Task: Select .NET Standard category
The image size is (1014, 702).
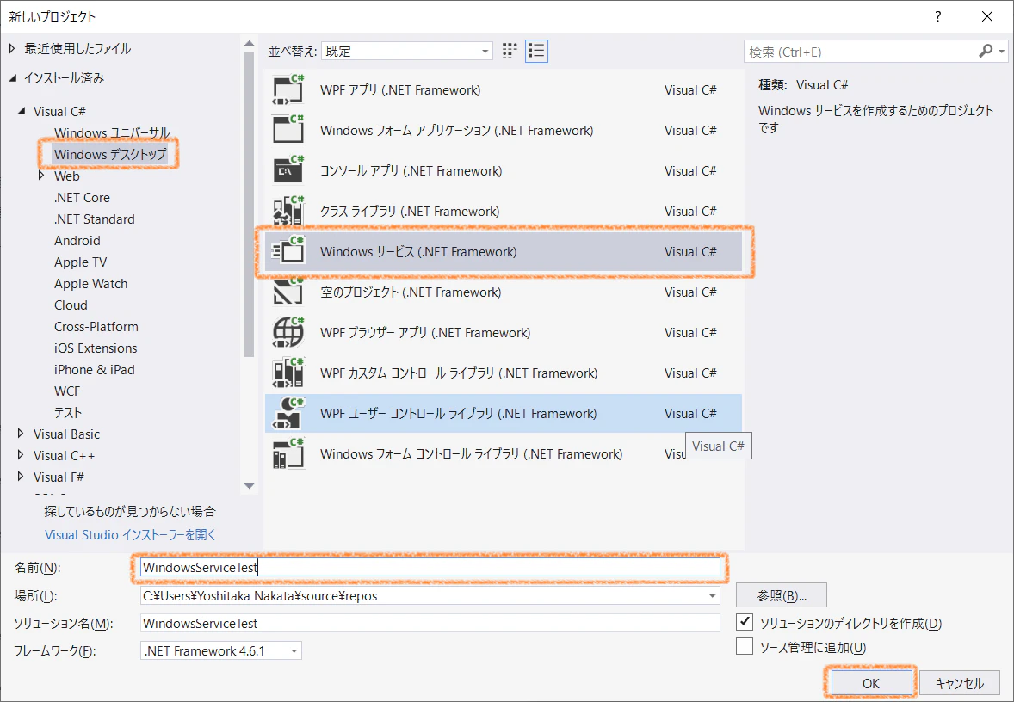Action: pyautogui.click(x=95, y=219)
